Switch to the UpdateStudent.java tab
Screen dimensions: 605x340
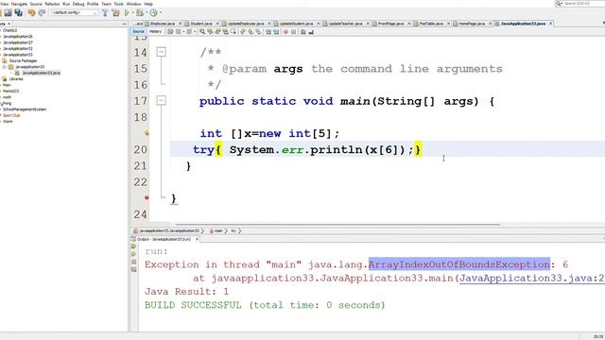tap(296, 24)
